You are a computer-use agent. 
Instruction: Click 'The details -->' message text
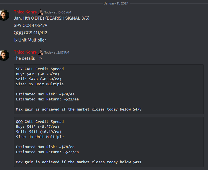[28, 58]
